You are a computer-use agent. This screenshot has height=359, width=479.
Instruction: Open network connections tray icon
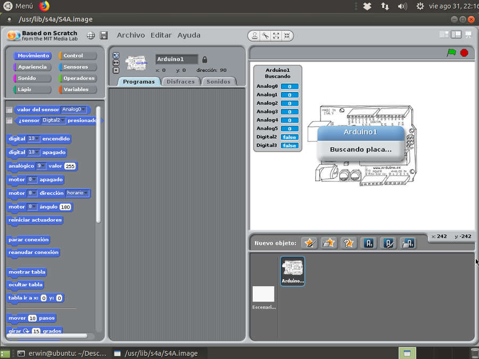(385, 6)
